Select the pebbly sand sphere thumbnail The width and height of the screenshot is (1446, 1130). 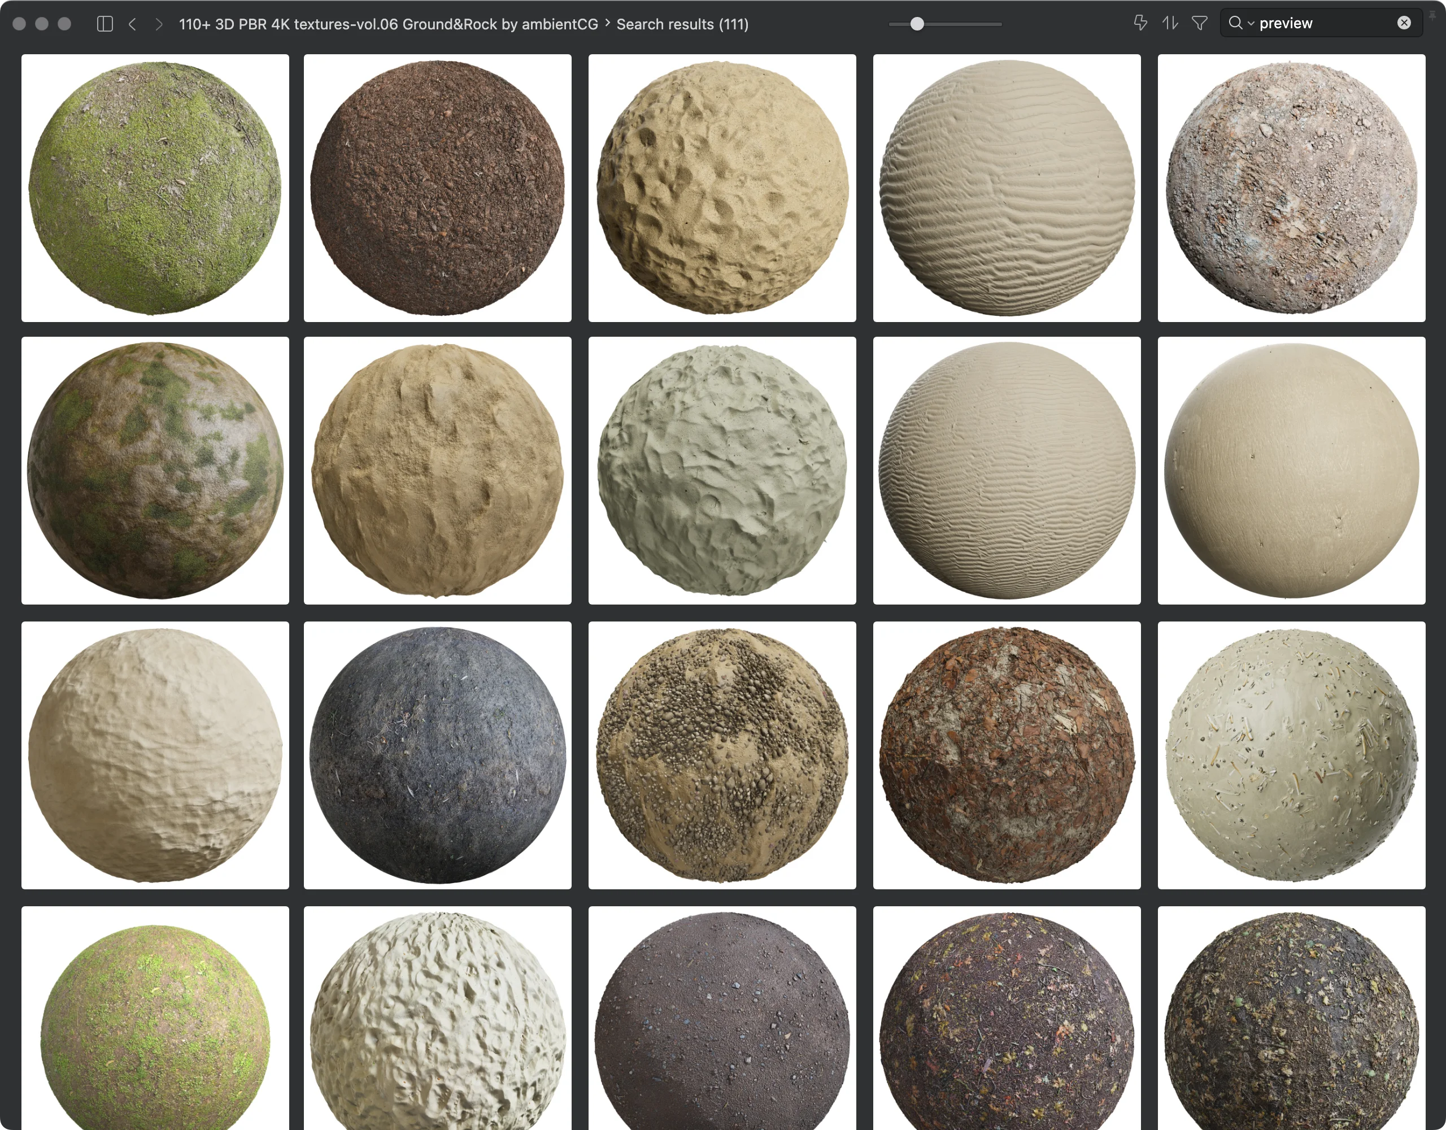click(722, 755)
